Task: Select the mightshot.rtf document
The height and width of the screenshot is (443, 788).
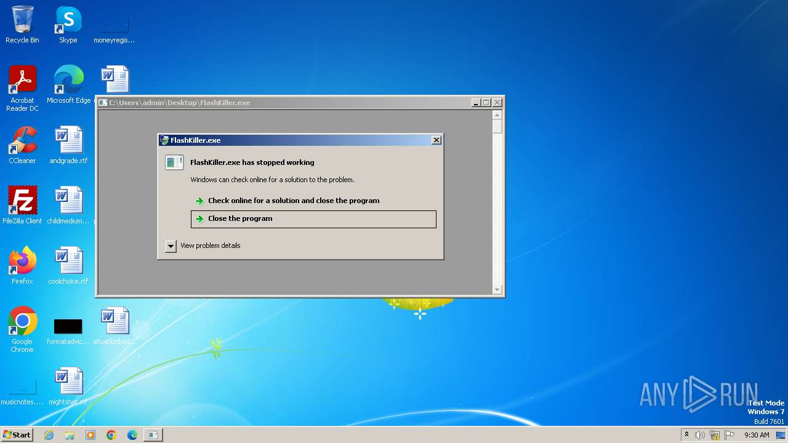Action: point(68,386)
